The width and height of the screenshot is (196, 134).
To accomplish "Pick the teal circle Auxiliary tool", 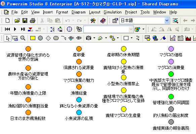I will pos(40,38).
